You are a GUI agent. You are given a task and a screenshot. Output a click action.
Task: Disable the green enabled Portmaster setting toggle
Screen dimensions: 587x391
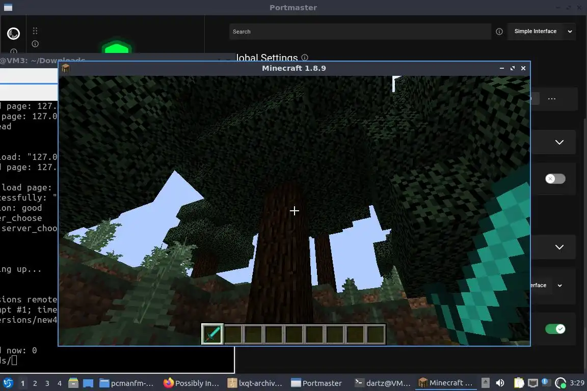click(555, 329)
